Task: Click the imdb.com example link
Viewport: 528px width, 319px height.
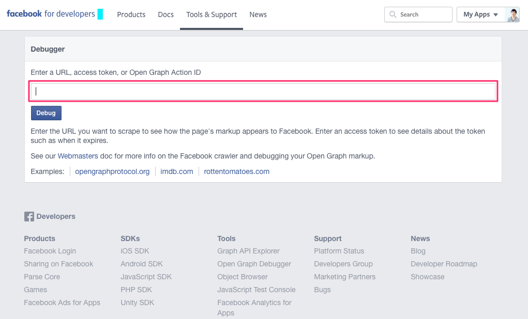Action: pos(176,171)
